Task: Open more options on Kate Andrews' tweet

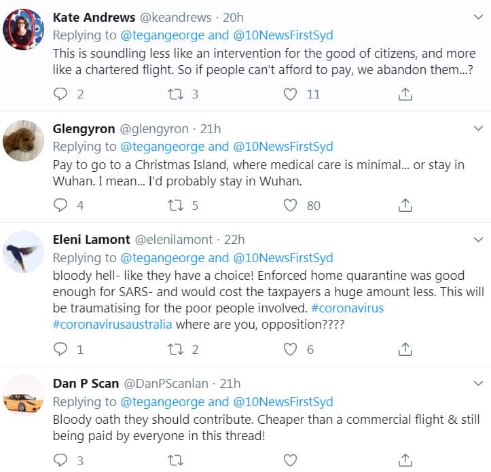Action: tap(479, 17)
